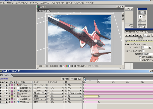This screenshot has height=109, width=153.
Task: Toggle the loop playback button
Action: (149, 35)
